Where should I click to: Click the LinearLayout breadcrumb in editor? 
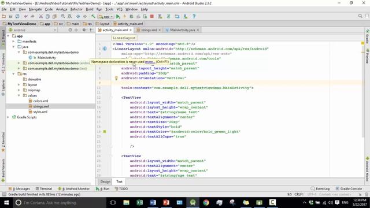124,38
